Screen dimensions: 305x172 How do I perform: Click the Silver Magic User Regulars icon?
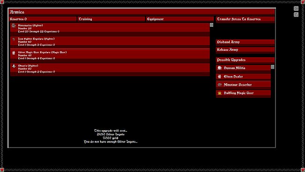tap(14, 53)
